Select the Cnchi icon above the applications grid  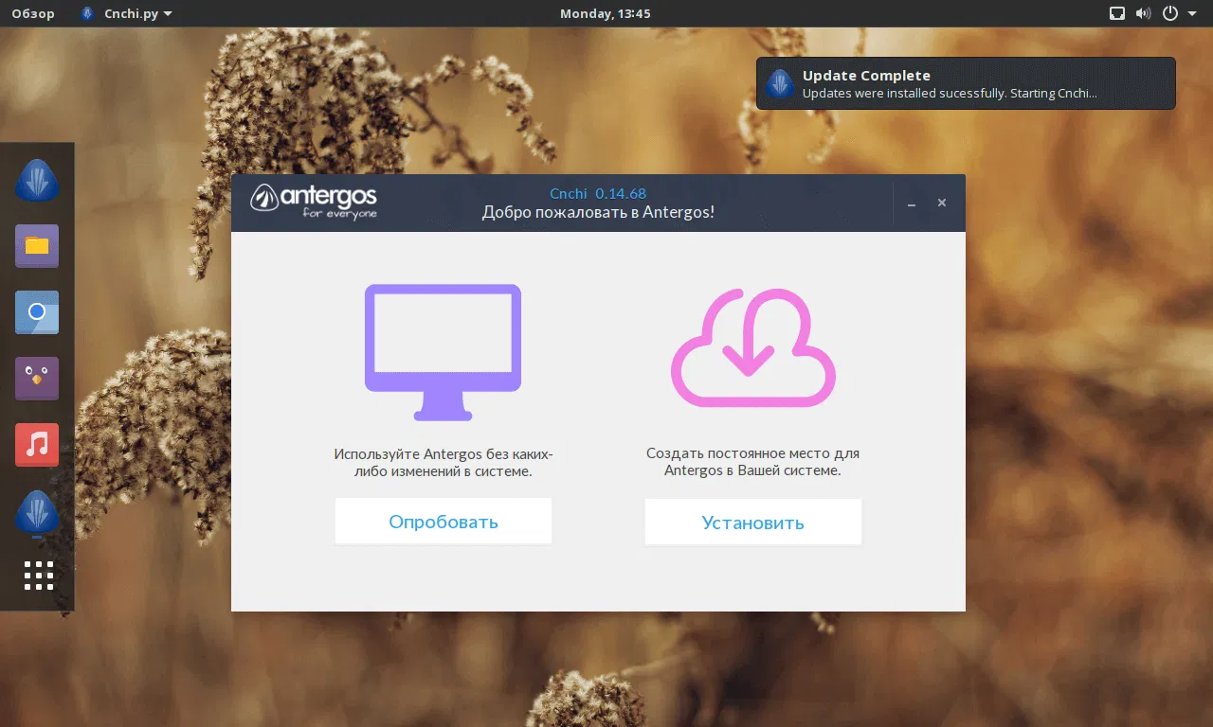coord(37,512)
